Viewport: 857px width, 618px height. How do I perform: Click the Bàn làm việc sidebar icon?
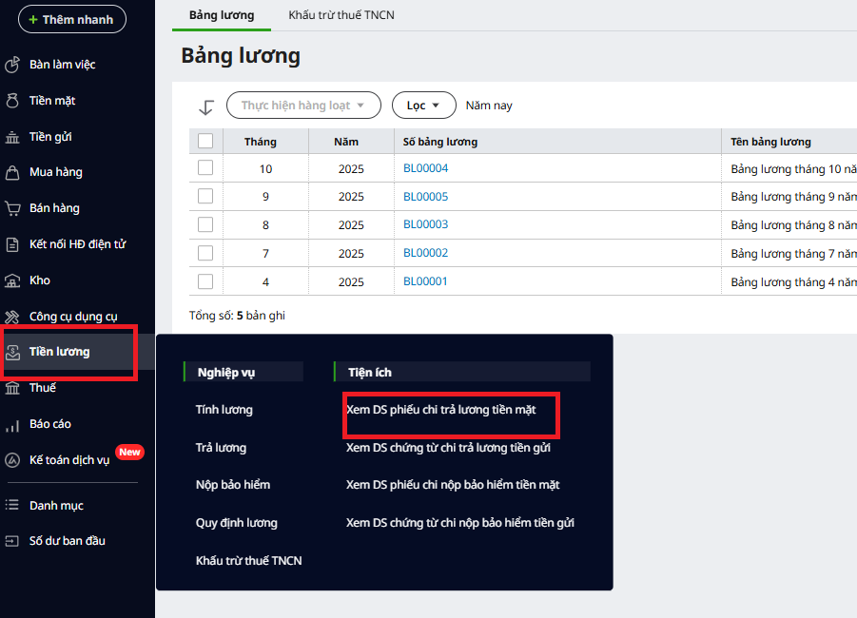pos(12,65)
